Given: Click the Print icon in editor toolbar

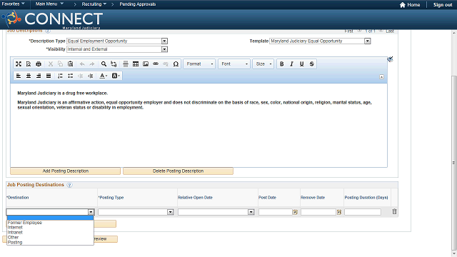Looking at the screenshot, I should (39, 64).
